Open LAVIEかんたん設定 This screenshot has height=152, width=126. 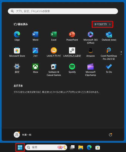point(72,52)
